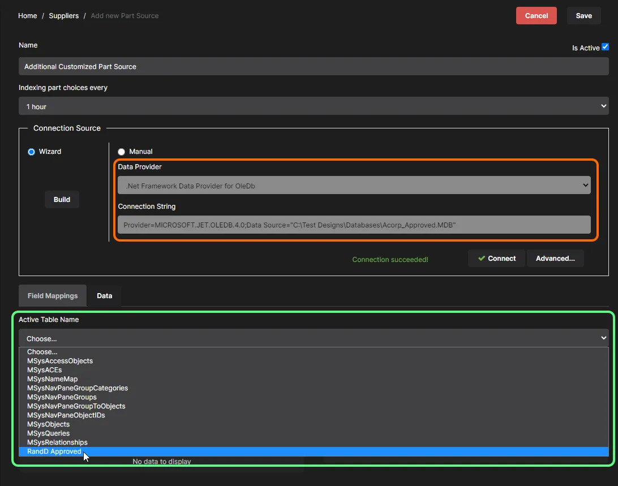
Task: Click the 'Connection succeeded!' status text
Action: tap(390, 259)
